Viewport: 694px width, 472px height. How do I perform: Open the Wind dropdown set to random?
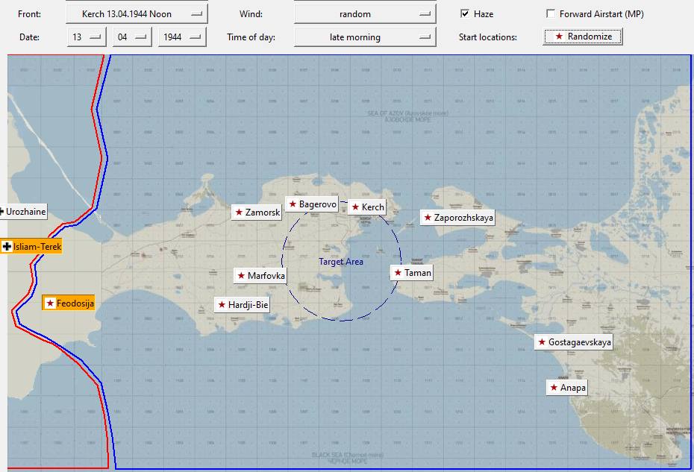coord(365,14)
